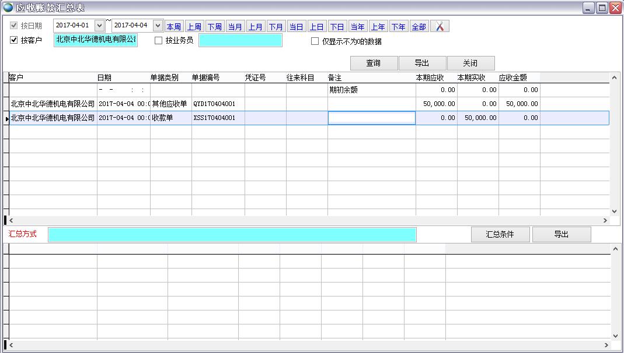The width and height of the screenshot is (624, 353).
Task: Click the 汇总方式 summary method field
Action: coord(232,235)
